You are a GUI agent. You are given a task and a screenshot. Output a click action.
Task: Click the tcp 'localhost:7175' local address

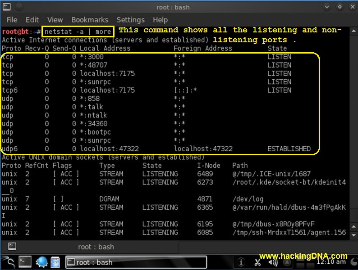(107, 73)
